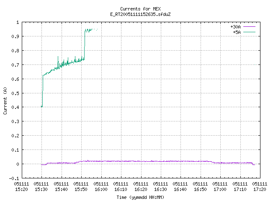Click x-axis time label 16:20
This screenshot has height=201, width=268.
[141, 189]
